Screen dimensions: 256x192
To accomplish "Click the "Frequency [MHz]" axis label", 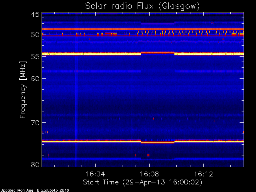I will coord(23,90).
